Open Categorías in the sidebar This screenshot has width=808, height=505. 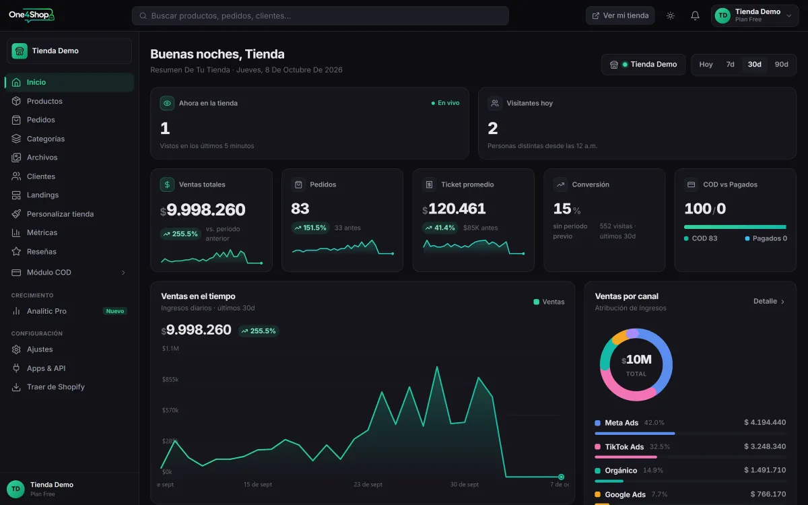(x=69, y=139)
